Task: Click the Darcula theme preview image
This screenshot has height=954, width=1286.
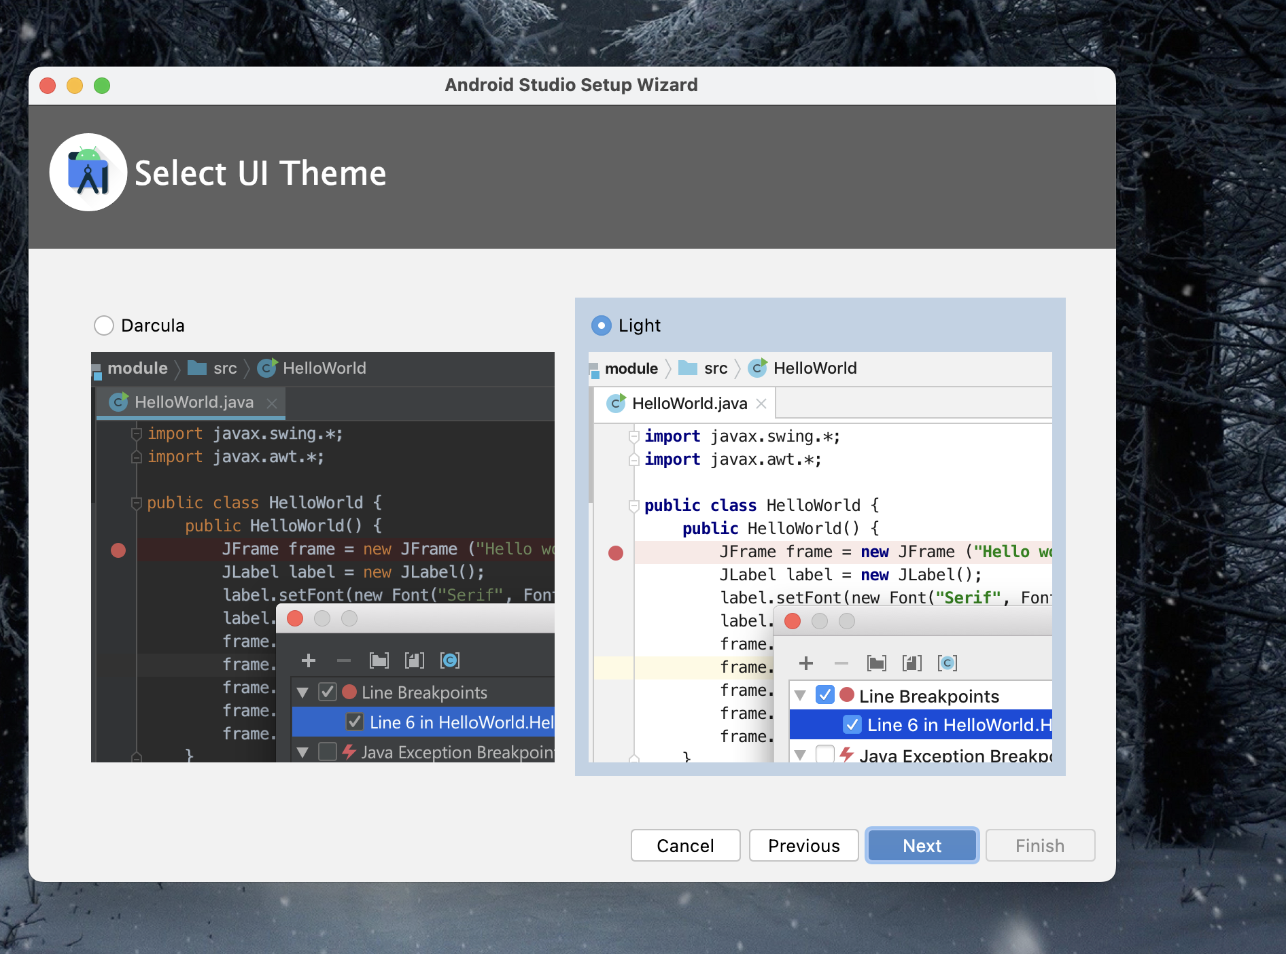Action: (323, 557)
